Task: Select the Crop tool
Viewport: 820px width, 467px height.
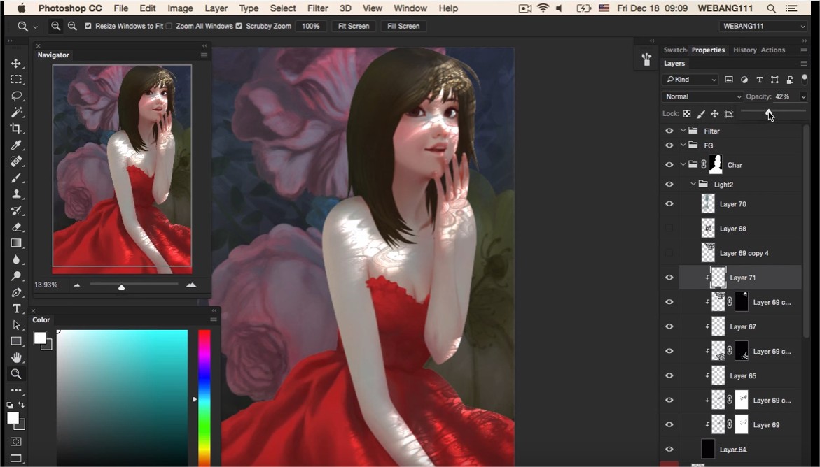Action: click(x=16, y=129)
